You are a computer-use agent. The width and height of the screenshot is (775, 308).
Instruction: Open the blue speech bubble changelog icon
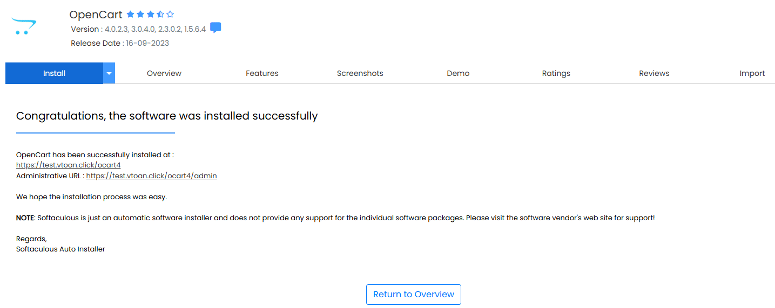coord(215,28)
